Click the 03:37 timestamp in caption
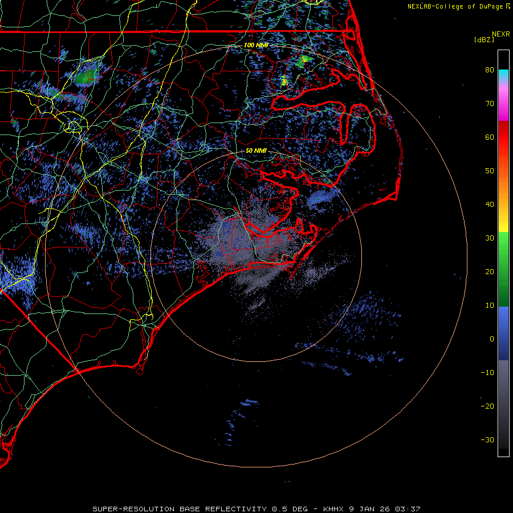 (408, 509)
